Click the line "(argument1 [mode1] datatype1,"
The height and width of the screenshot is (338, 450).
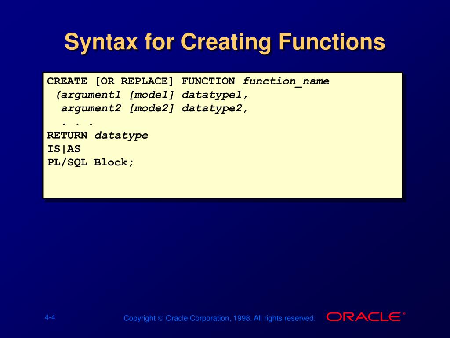coord(152,95)
